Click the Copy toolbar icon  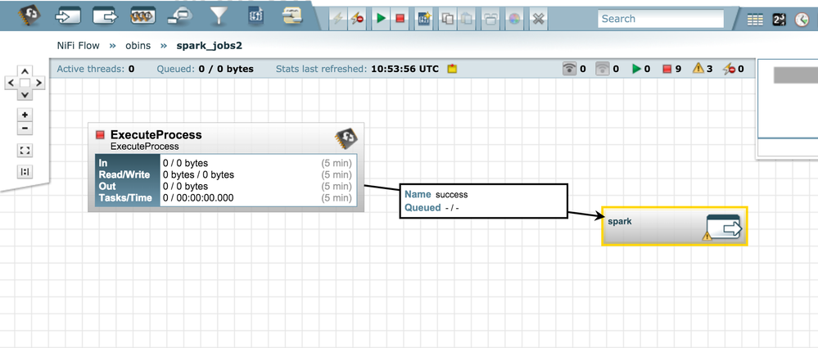pyautogui.click(x=448, y=19)
